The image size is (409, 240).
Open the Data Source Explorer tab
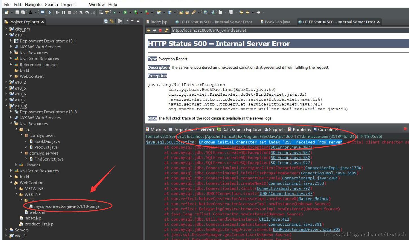pyautogui.click(x=239, y=129)
